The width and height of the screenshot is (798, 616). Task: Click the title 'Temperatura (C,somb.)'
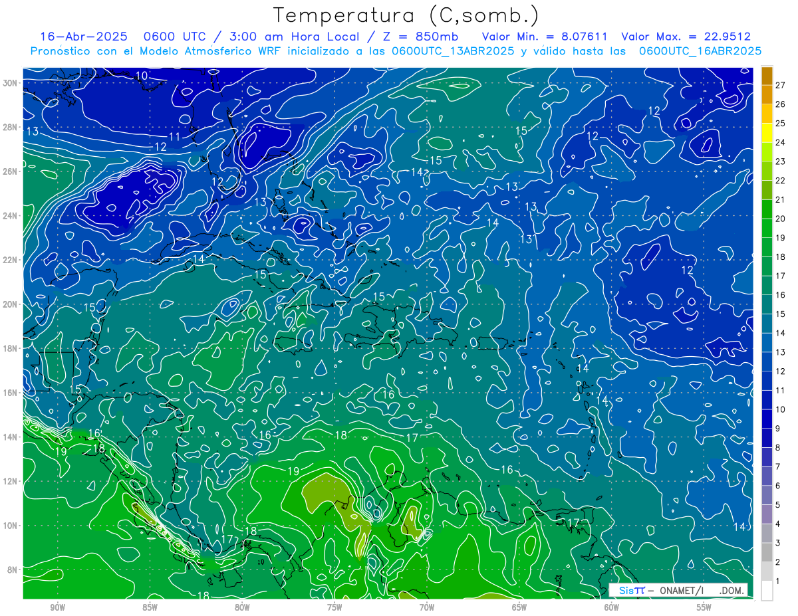point(406,15)
